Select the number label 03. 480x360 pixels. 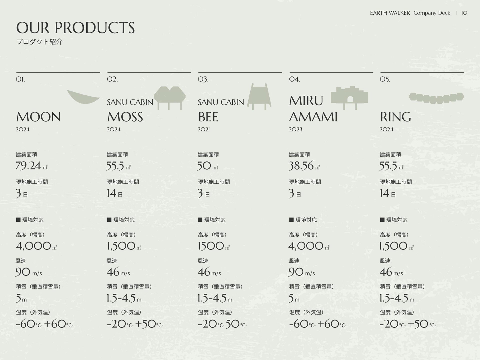click(203, 79)
